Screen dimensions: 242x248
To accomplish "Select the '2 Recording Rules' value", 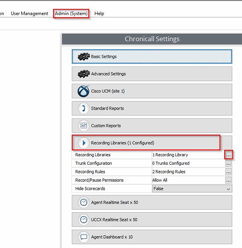I will coord(169,172).
